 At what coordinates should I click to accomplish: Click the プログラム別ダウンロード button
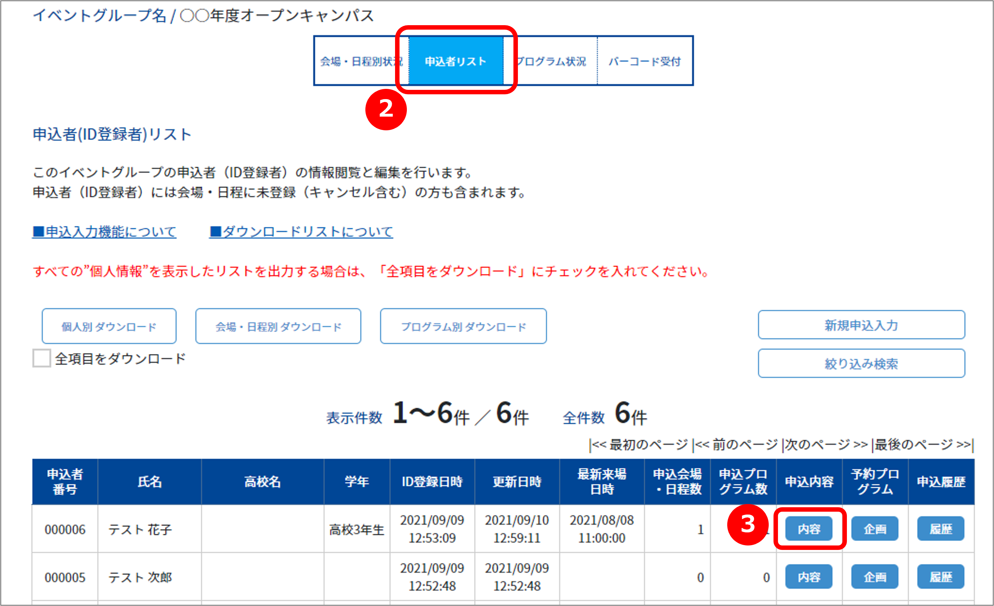(x=464, y=326)
